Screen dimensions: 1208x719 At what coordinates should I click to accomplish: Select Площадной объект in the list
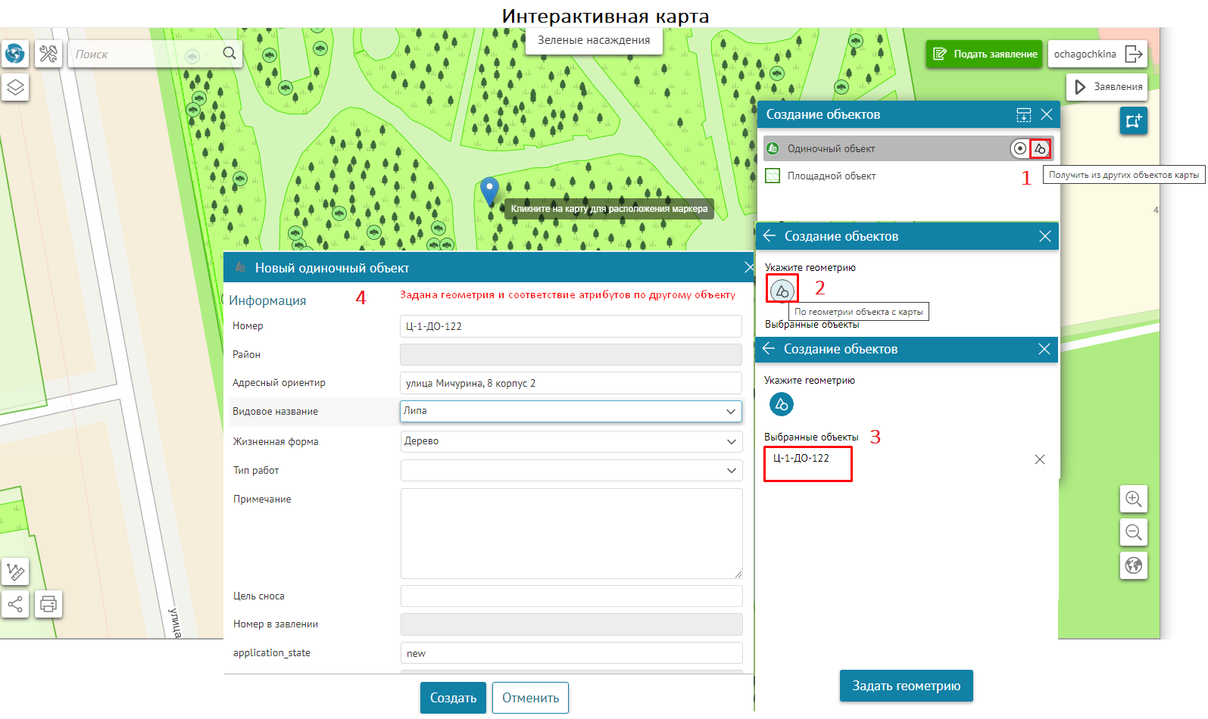831,176
